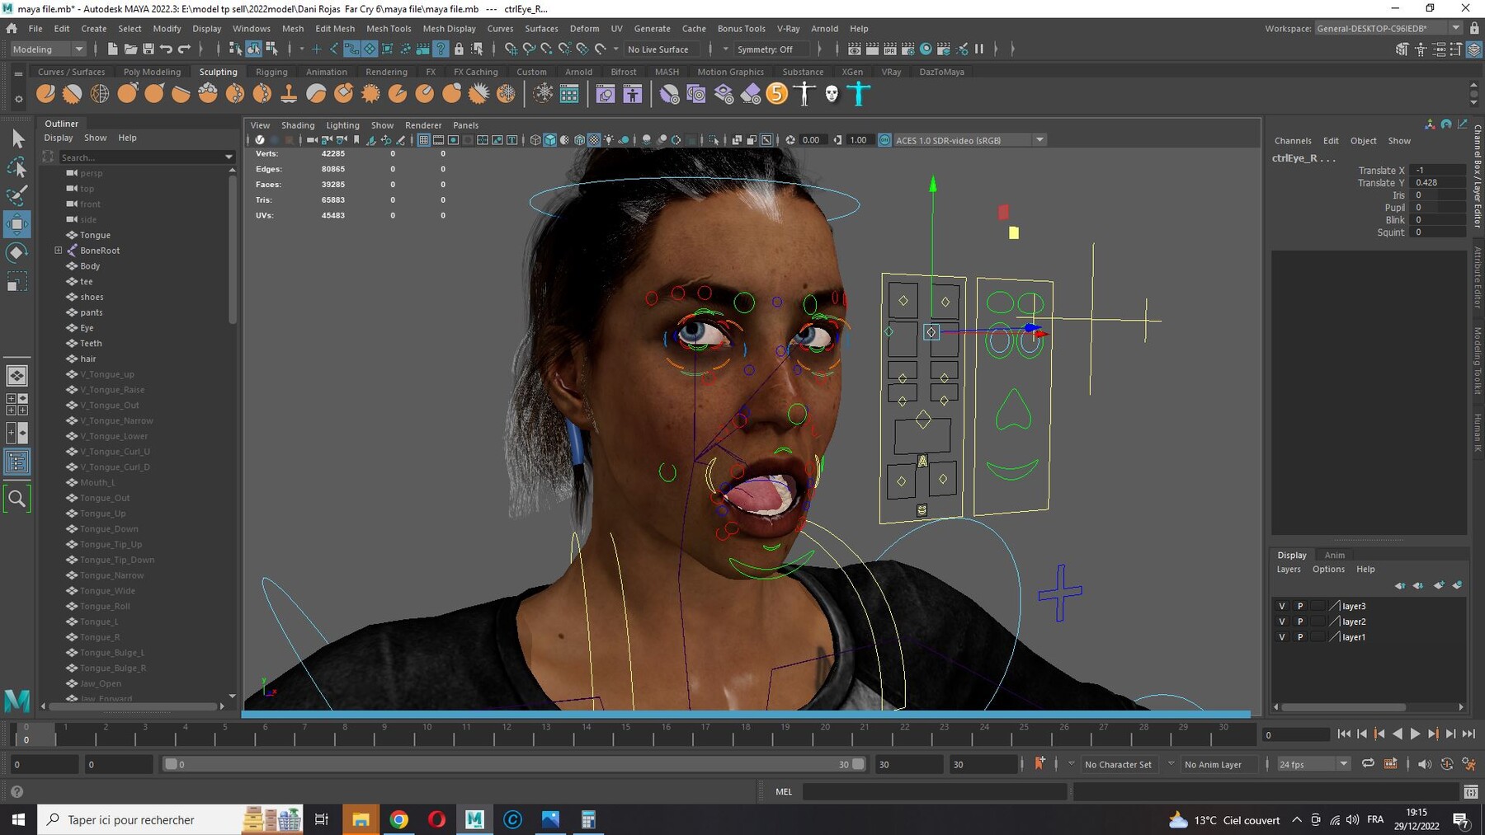
Task: Toggle the loop playback button
Action: [x=1368, y=764]
